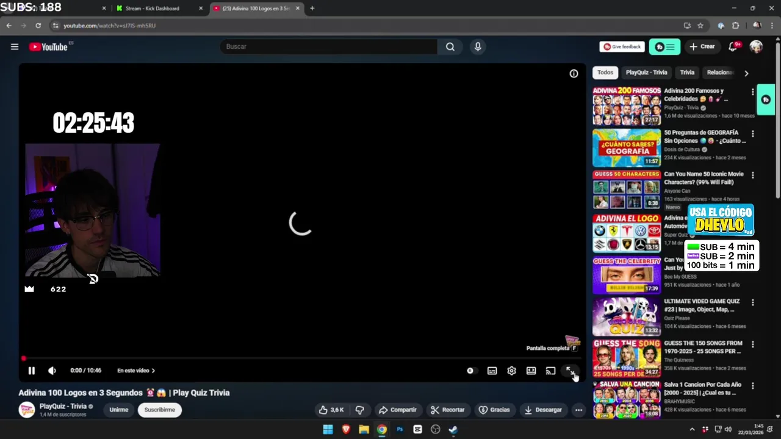Dislike the video
This screenshot has width=781, height=439.
pyautogui.click(x=359, y=410)
